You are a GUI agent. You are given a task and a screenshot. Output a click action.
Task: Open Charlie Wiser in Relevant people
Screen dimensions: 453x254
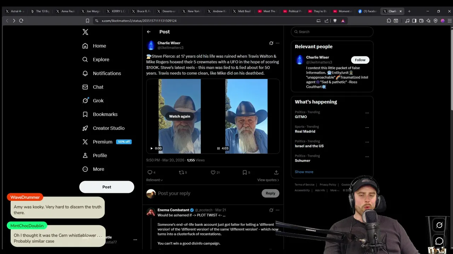click(317, 58)
